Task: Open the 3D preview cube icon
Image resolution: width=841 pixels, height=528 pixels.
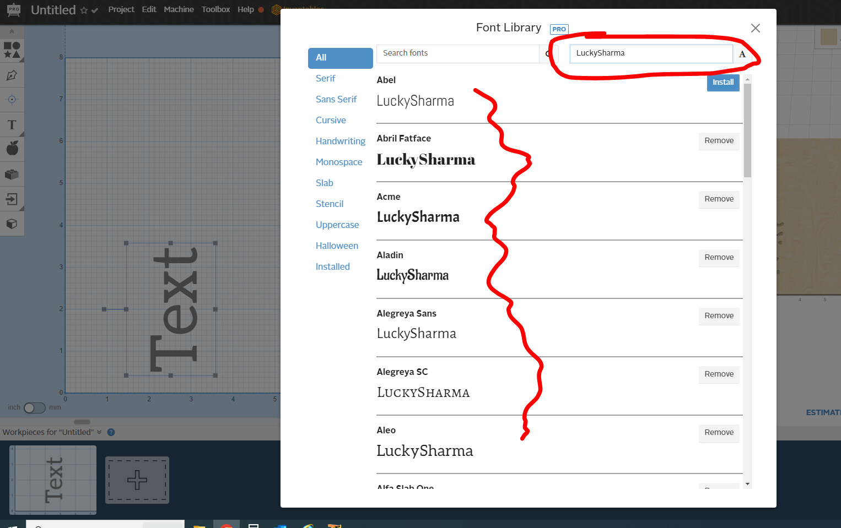Action: 12,224
